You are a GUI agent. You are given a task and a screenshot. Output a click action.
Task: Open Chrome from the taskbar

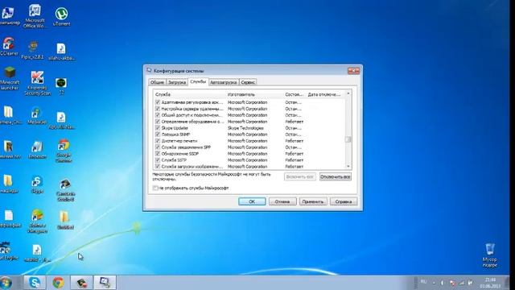pos(58,283)
